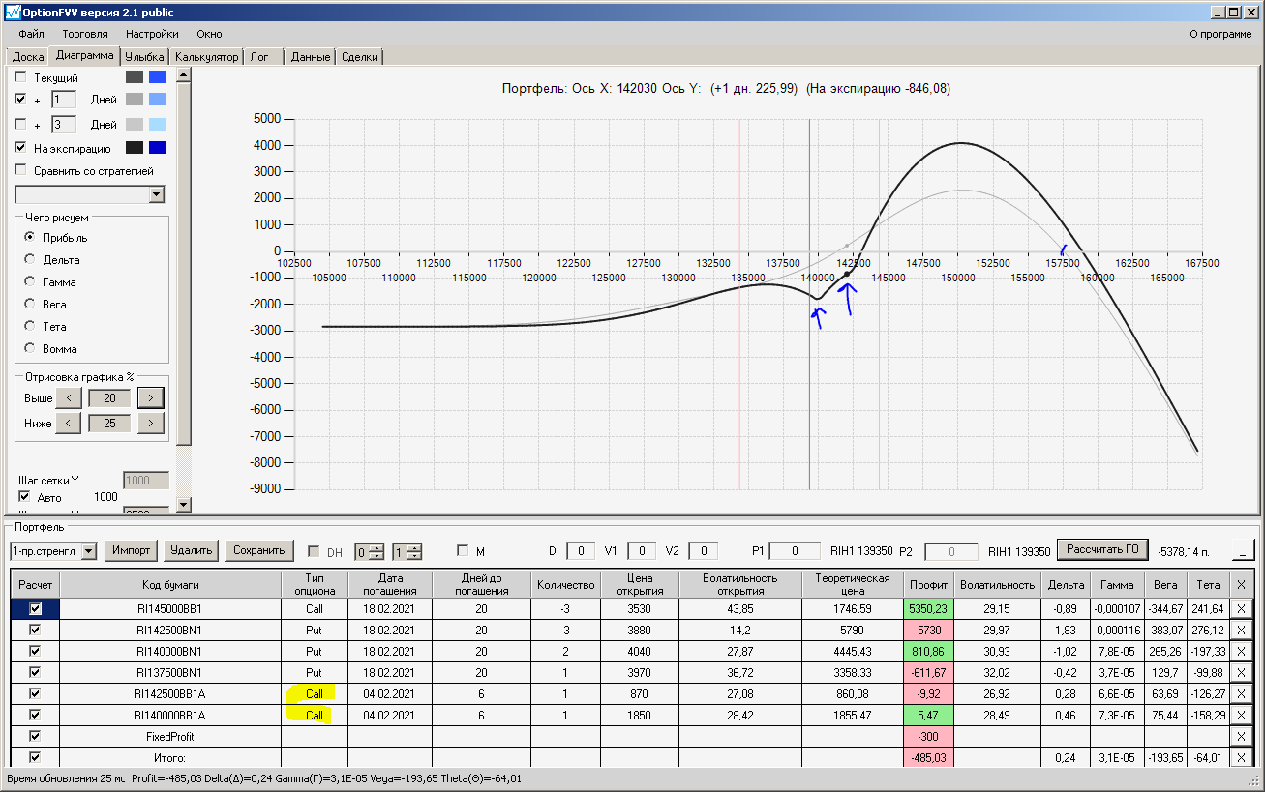
Task: Remove the FixedProfit row using its X icon
Action: point(1242,737)
